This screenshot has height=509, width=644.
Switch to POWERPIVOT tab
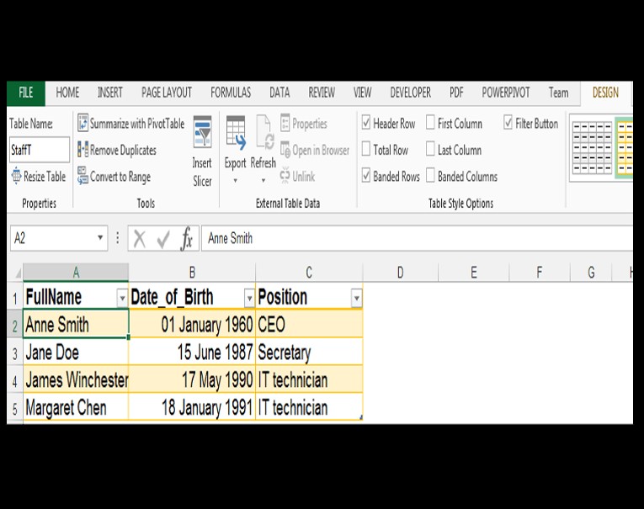click(x=506, y=93)
